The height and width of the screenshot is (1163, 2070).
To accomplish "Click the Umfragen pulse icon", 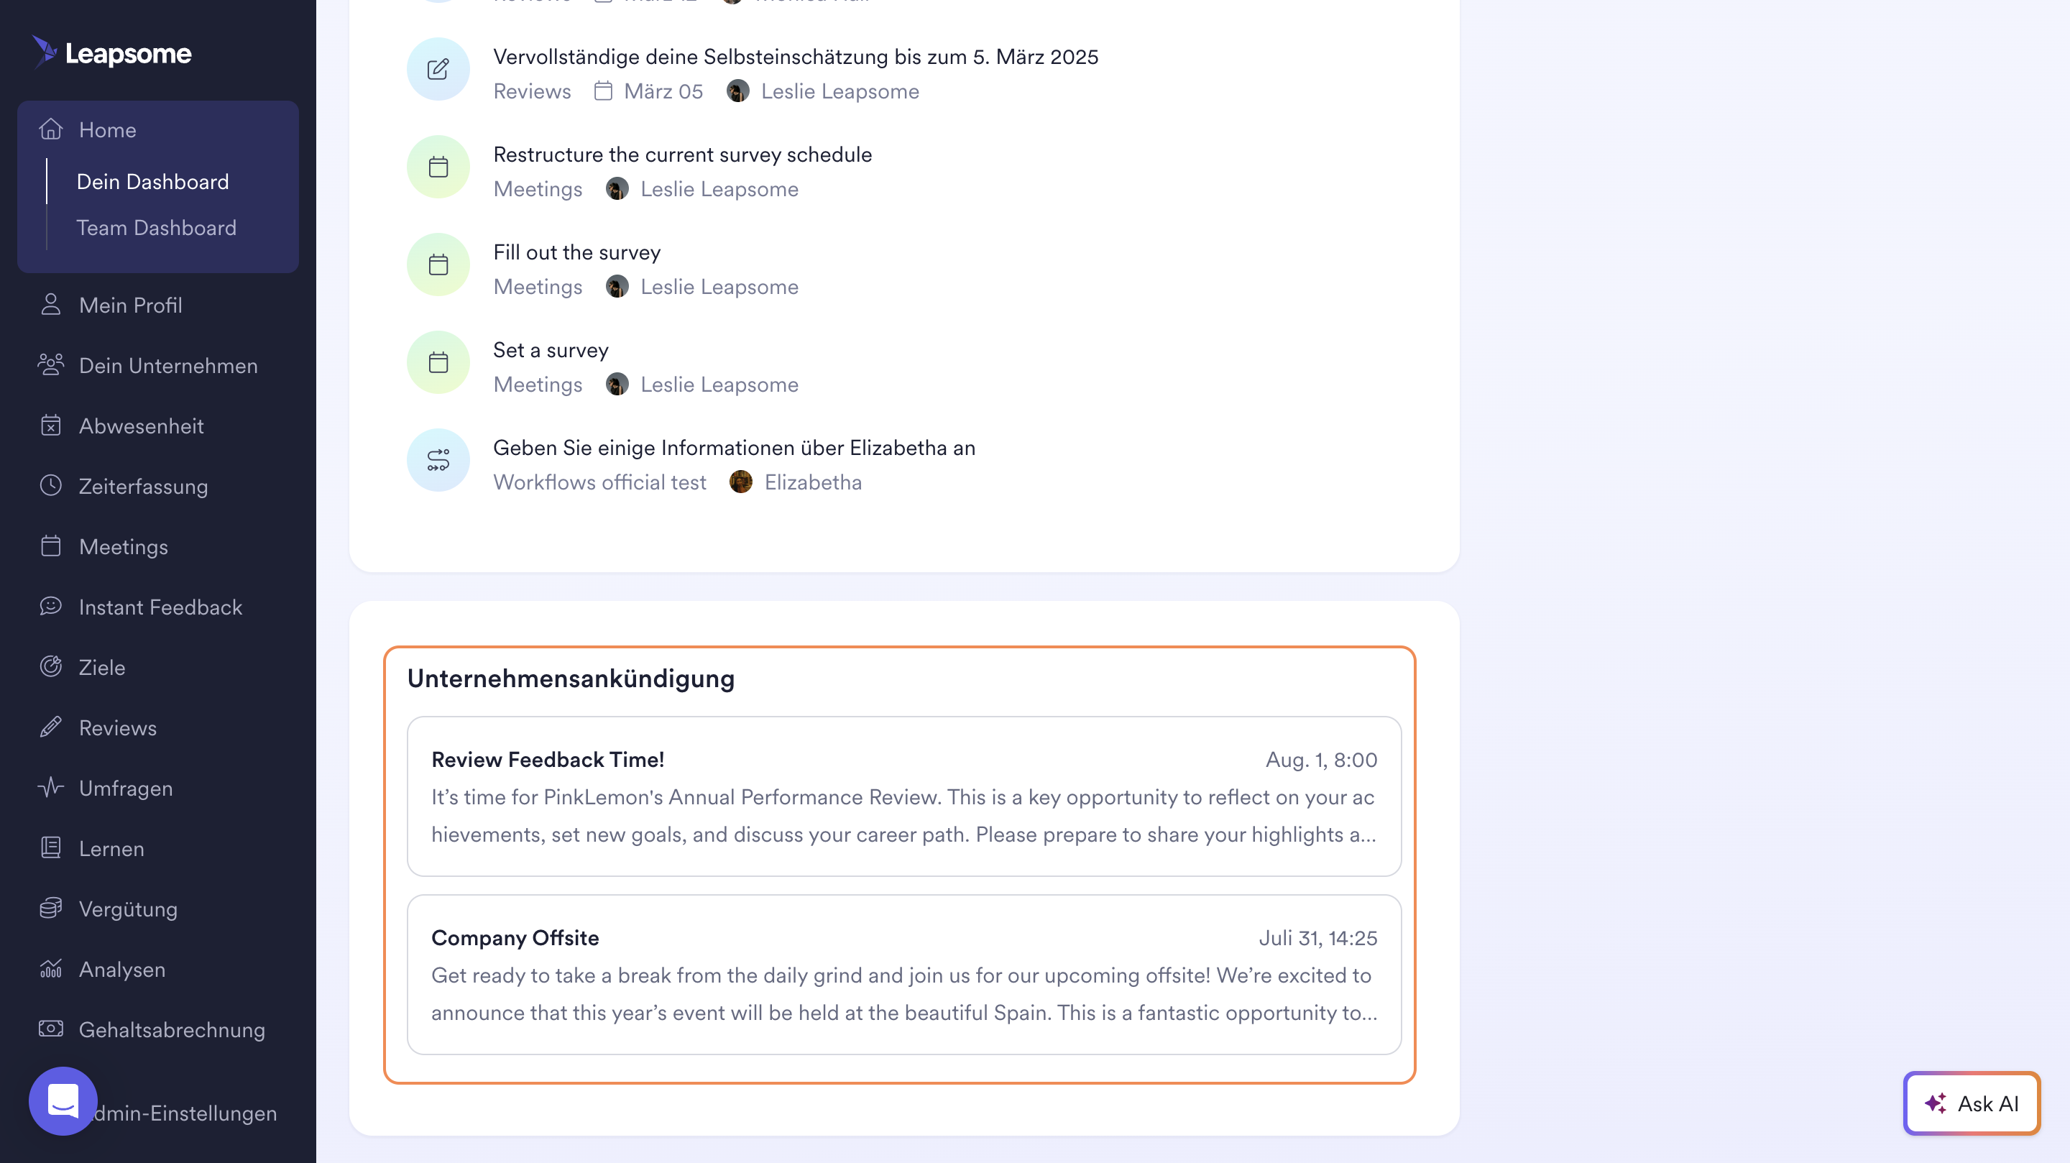I will (x=50, y=788).
